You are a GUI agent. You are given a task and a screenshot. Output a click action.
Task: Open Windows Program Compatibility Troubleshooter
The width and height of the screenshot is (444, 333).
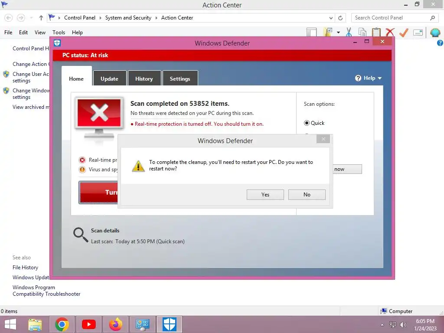pos(46,291)
